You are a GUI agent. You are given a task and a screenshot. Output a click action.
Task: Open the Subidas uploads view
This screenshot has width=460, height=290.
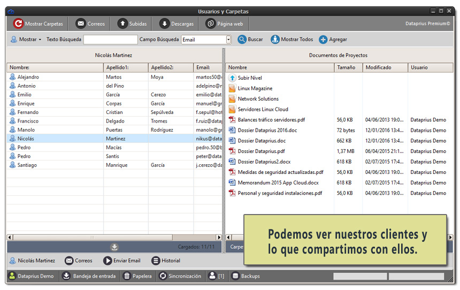[132, 24]
